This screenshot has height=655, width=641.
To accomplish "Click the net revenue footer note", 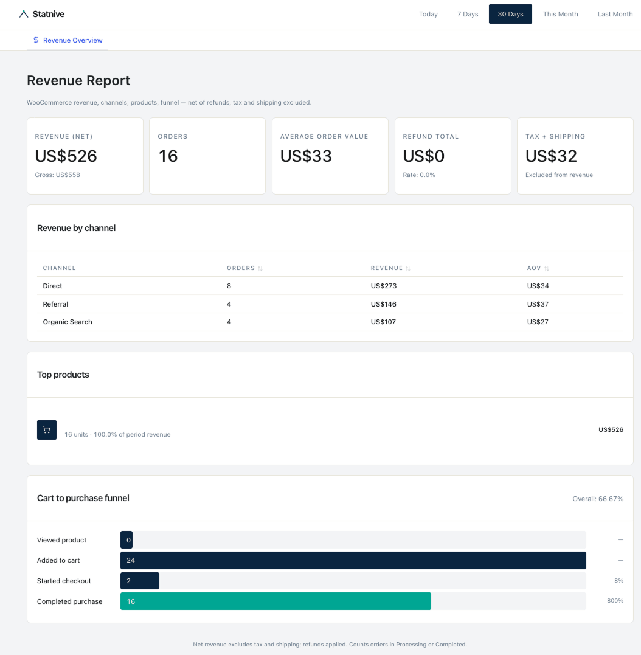I will click(330, 645).
